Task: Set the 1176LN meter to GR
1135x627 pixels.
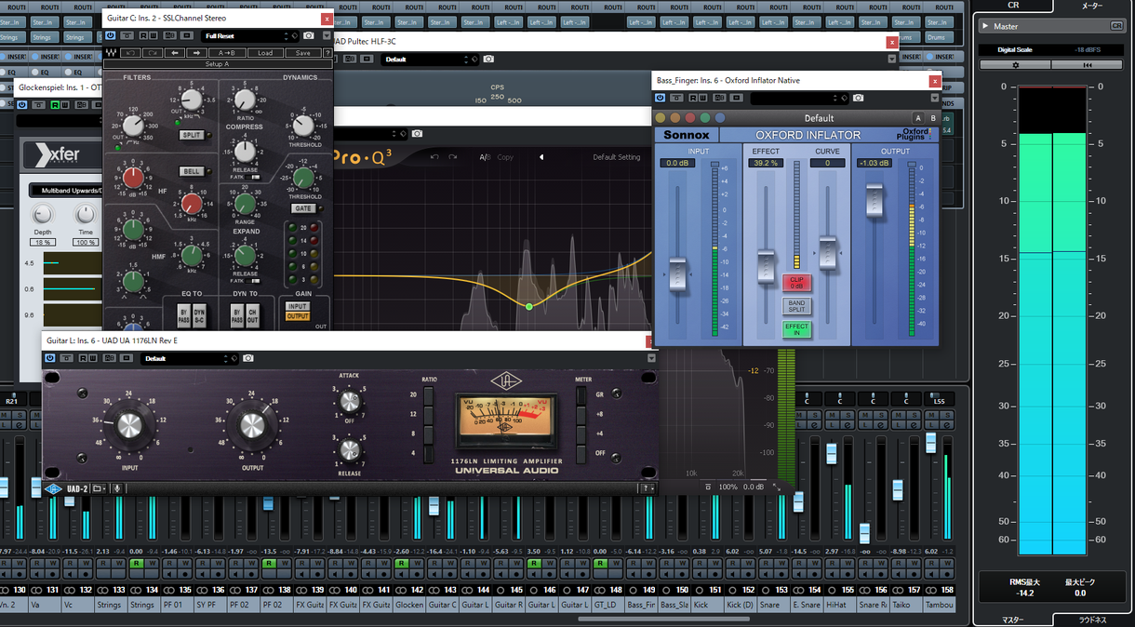Action: click(582, 394)
